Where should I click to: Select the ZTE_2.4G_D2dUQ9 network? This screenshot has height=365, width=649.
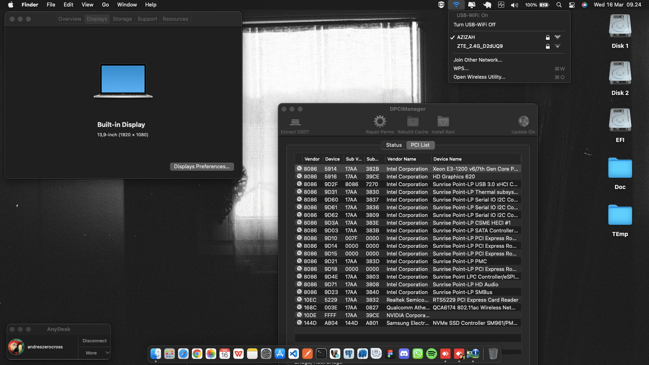coord(509,46)
